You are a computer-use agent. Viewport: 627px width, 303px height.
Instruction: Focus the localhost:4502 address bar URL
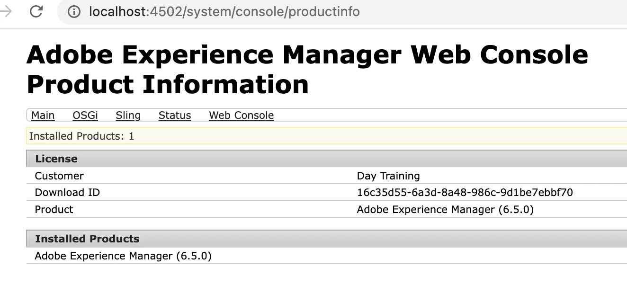tap(224, 11)
